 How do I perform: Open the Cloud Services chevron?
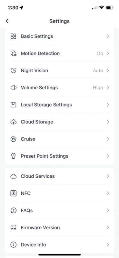(108, 176)
